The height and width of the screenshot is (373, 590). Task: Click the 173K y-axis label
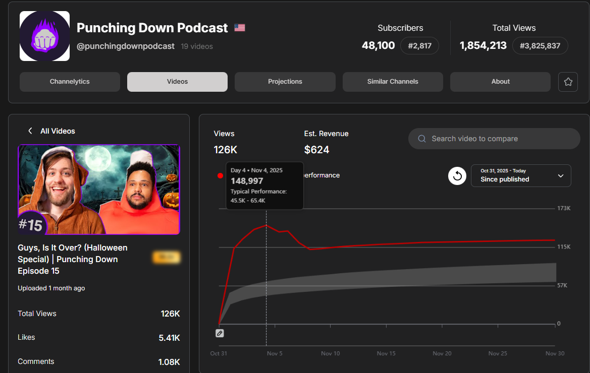(564, 208)
